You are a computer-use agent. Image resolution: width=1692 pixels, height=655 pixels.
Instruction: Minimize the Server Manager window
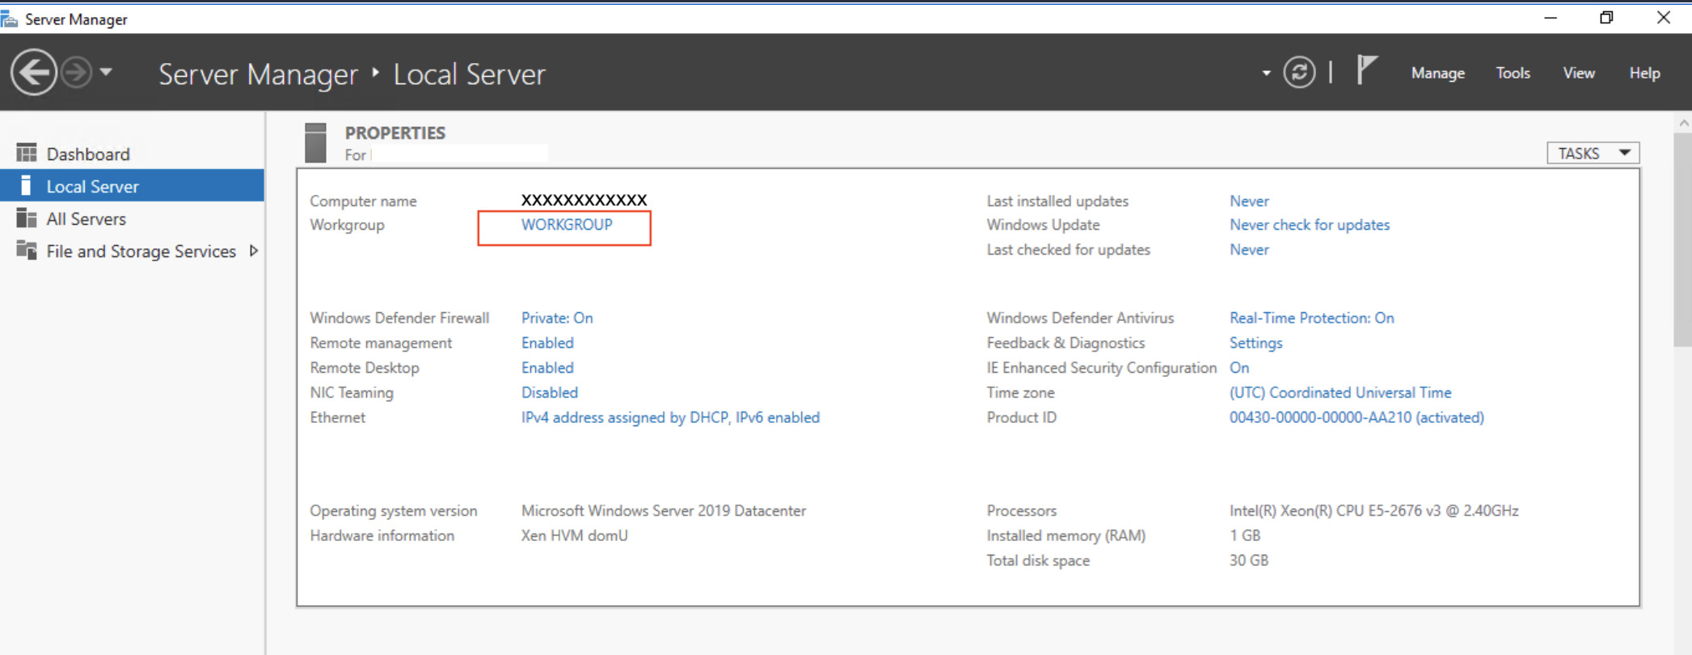pyautogui.click(x=1551, y=18)
